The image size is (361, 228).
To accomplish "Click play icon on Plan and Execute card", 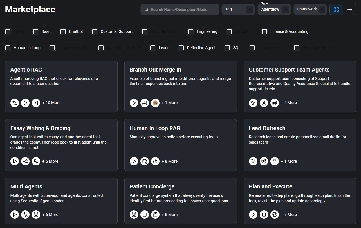I will [x=253, y=215].
